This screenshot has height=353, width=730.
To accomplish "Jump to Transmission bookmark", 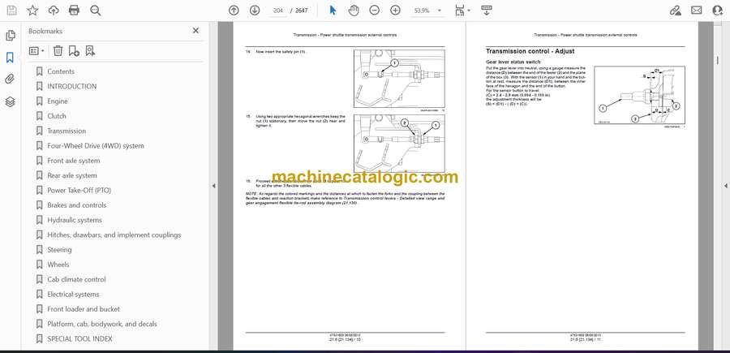I will [x=67, y=131].
